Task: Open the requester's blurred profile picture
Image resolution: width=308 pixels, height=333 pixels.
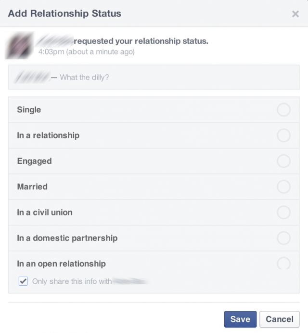Action: pos(19,45)
